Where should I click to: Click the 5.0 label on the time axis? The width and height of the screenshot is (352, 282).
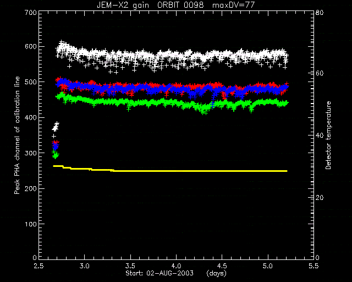click(x=268, y=266)
